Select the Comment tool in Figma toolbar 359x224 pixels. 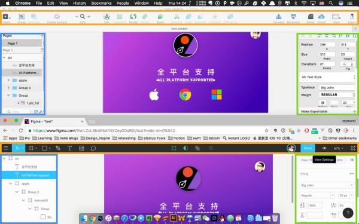[x=93, y=148]
